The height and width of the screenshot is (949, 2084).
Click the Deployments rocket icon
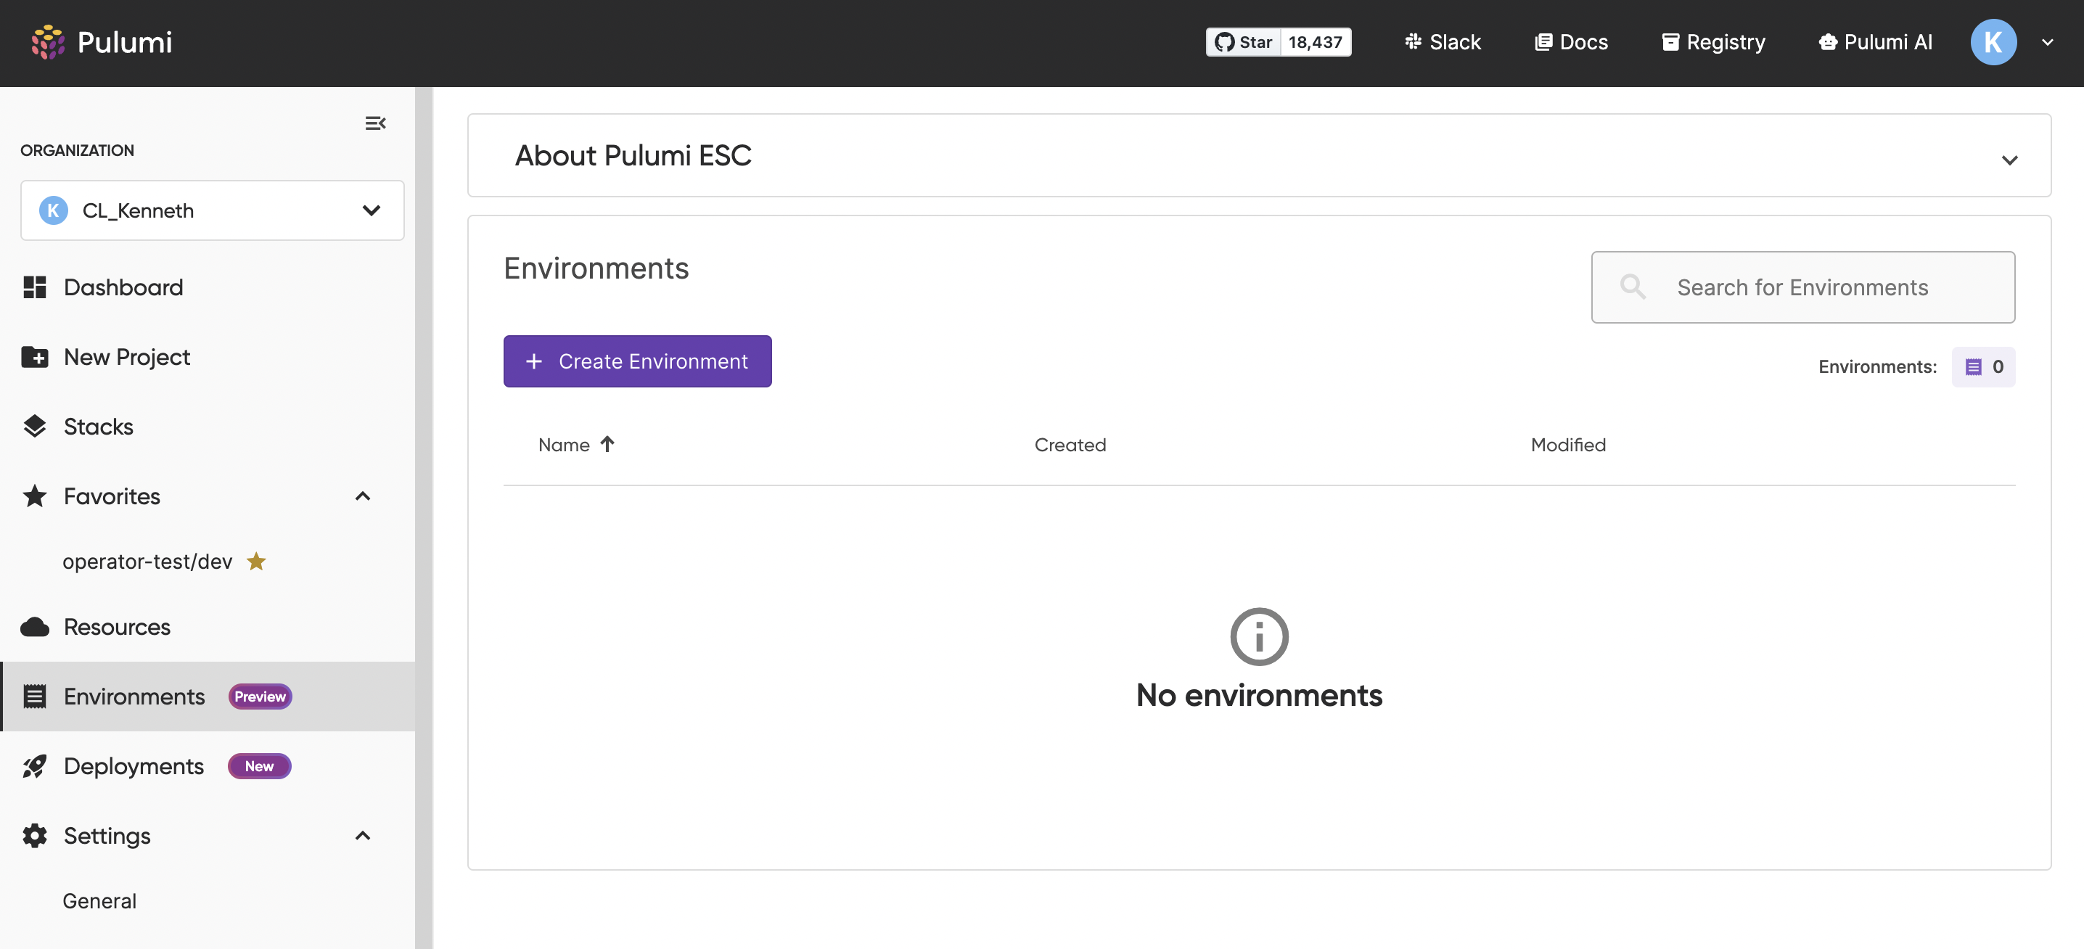tap(35, 766)
